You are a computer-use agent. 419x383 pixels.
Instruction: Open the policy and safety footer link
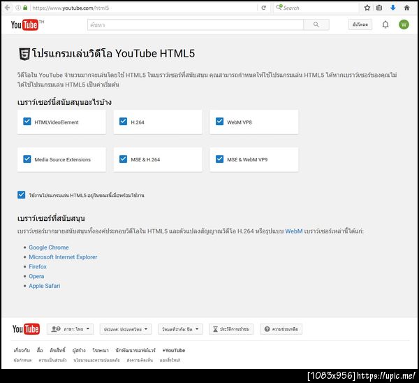click(97, 360)
